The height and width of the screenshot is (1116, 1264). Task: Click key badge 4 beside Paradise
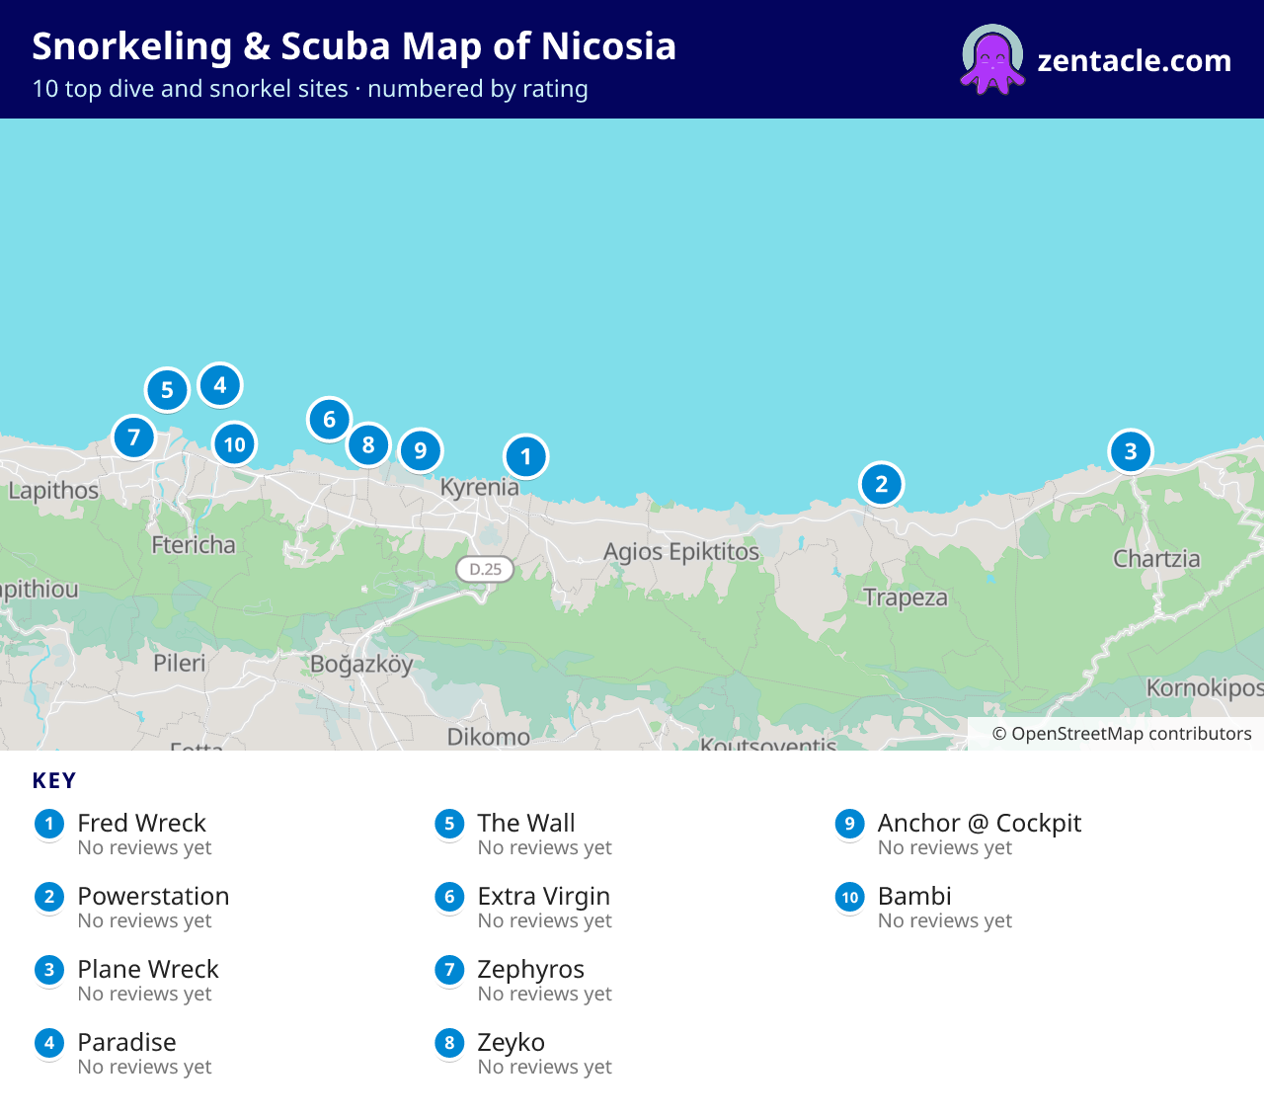[x=49, y=1043]
